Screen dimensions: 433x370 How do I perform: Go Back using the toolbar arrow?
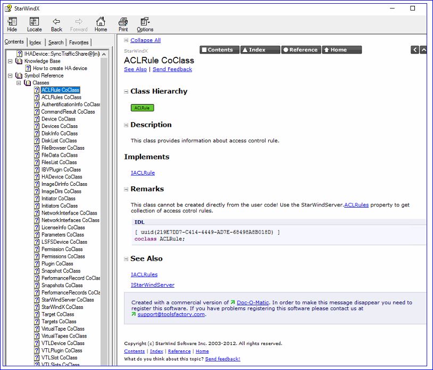coord(56,24)
